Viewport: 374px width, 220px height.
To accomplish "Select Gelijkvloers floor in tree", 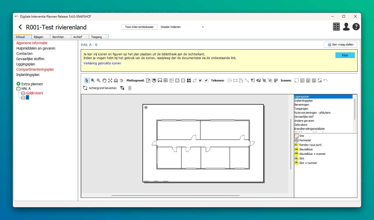I will (x=35, y=93).
